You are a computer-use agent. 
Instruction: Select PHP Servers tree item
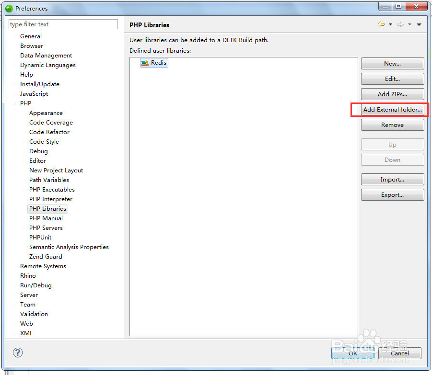click(46, 228)
